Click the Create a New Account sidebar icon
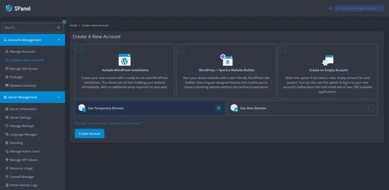This screenshot has width=389, height=190. 7,60
